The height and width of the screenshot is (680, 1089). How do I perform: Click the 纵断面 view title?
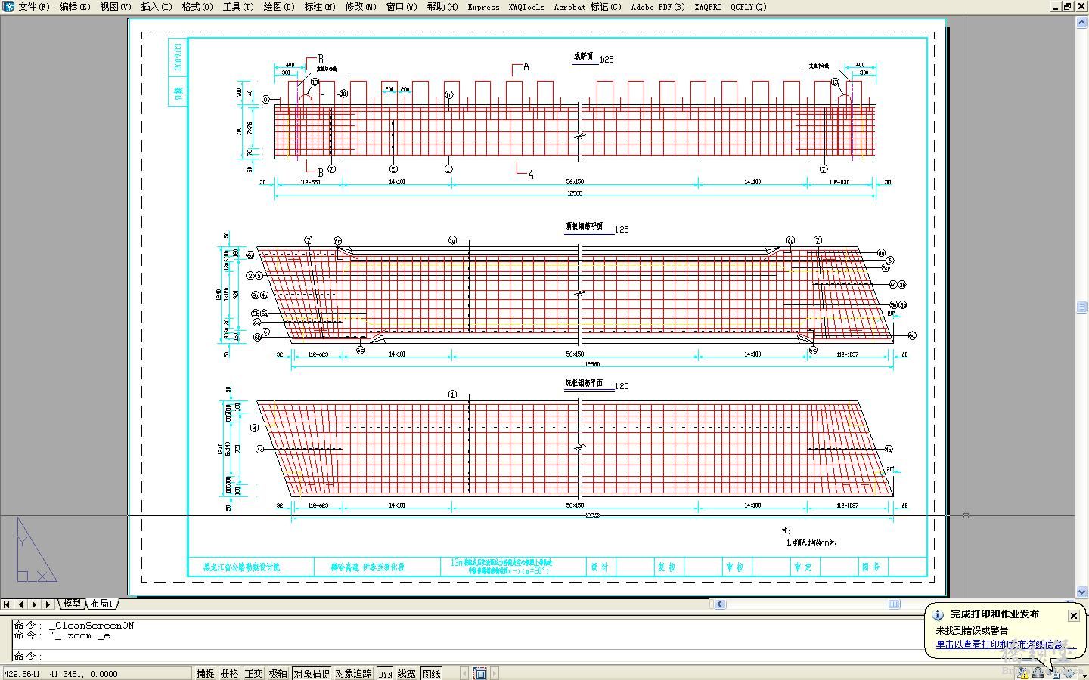585,56
